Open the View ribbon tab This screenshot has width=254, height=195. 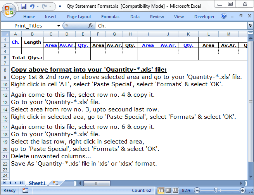coord(179,17)
